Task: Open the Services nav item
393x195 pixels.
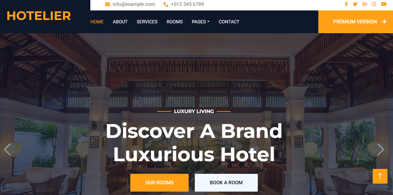Action: pos(147,22)
